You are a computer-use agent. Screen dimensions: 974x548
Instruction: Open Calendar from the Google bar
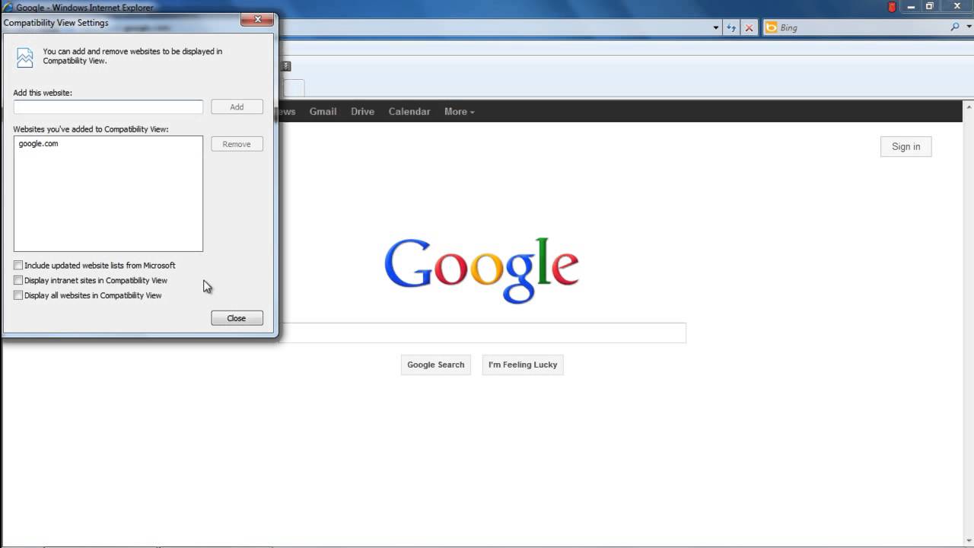point(409,111)
